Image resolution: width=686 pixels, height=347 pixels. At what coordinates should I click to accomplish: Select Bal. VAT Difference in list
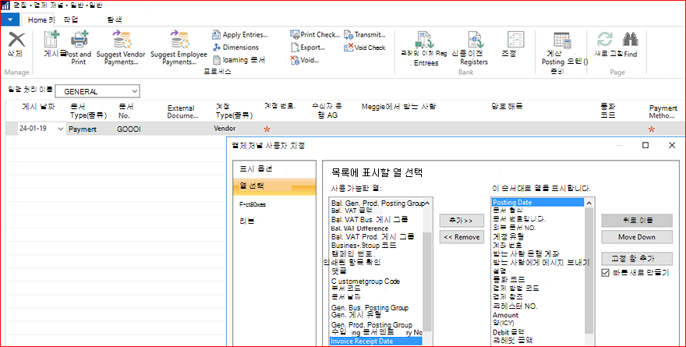(x=359, y=228)
